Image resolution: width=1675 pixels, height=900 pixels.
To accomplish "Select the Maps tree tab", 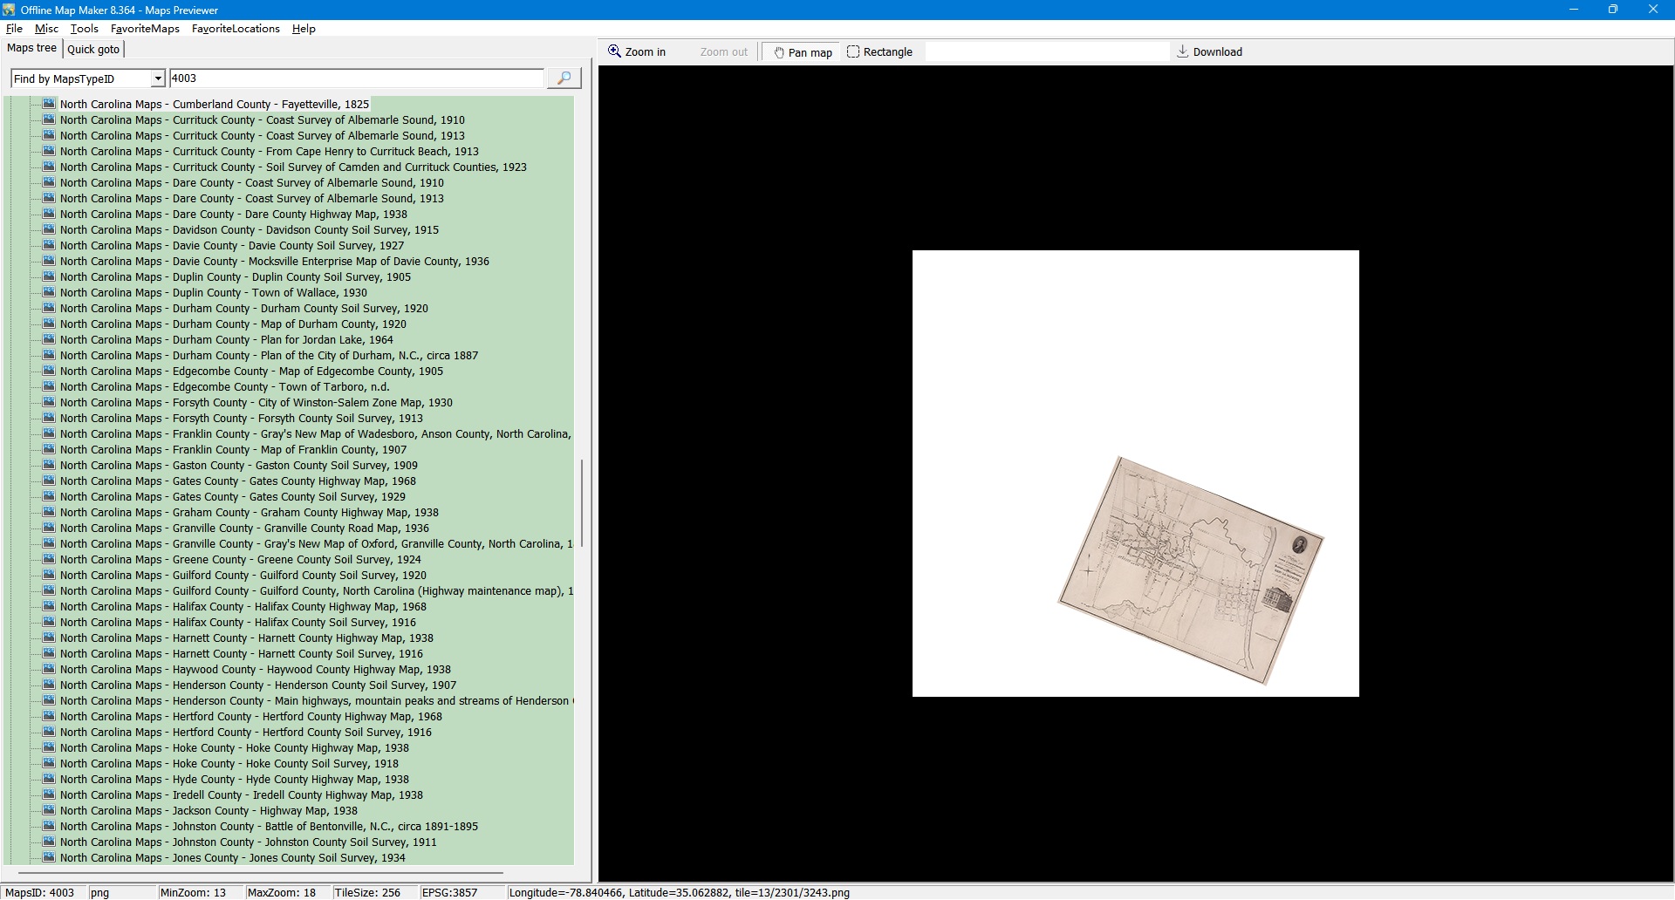I will point(32,49).
